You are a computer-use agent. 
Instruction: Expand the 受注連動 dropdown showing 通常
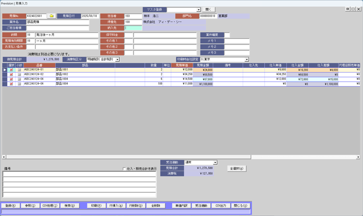click(216, 162)
